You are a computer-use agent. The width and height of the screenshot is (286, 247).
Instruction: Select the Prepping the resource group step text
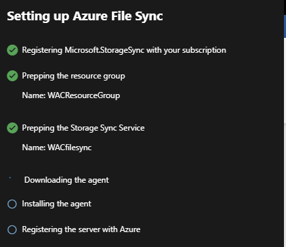(73, 76)
